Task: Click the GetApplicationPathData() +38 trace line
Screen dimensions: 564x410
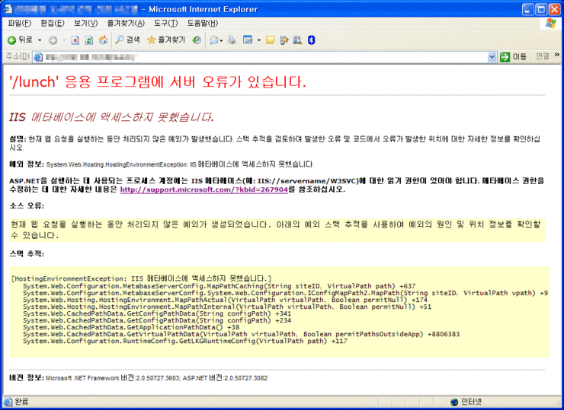Action: [131, 327]
